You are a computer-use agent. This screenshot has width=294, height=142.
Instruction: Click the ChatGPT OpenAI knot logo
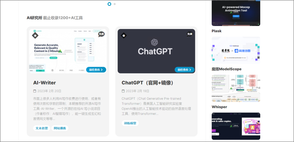click(155, 42)
